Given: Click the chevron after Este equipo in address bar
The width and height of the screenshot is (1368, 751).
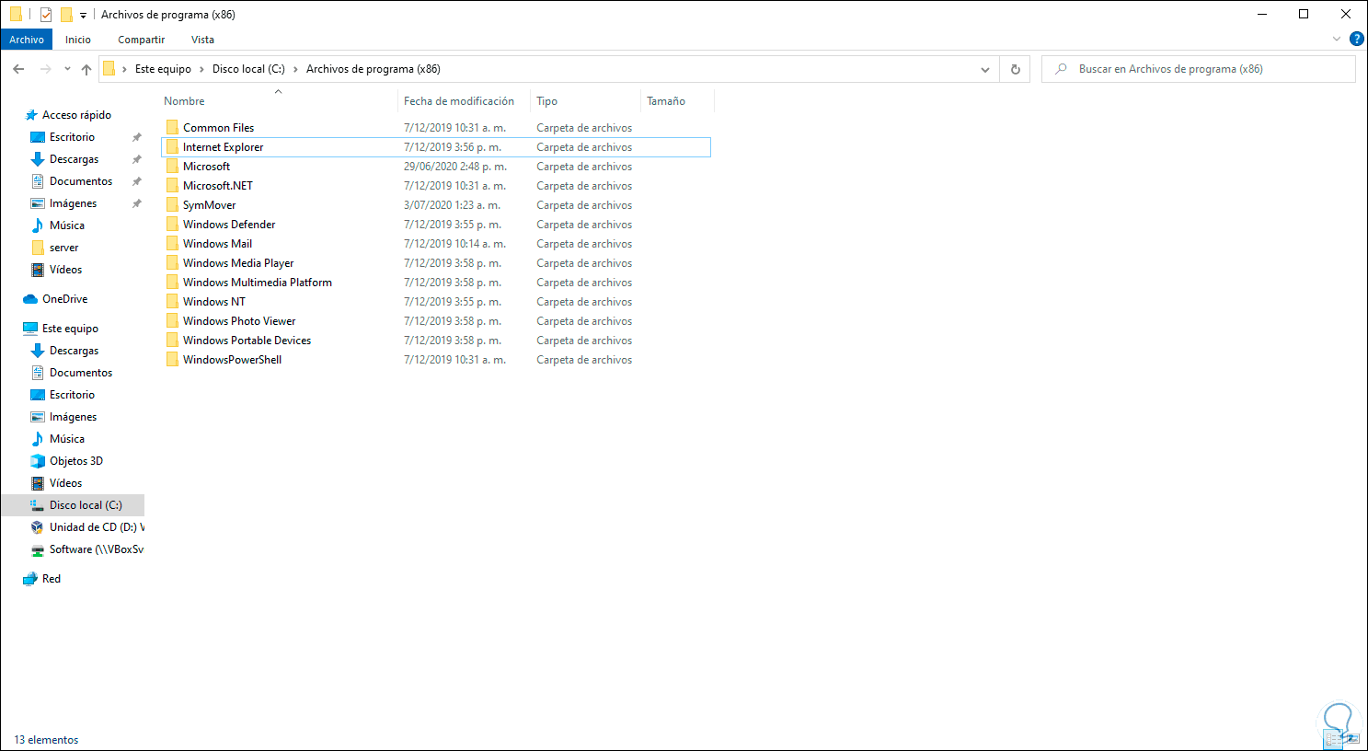Looking at the screenshot, I should (x=202, y=69).
